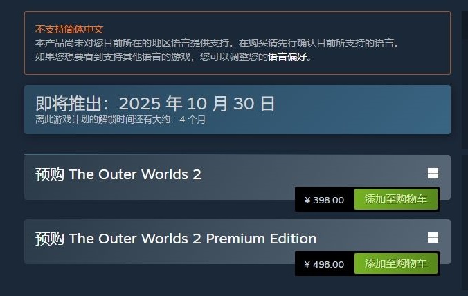Select the 预购 The Outer Worlds 2 title
The image size is (468, 296).
pos(118,174)
